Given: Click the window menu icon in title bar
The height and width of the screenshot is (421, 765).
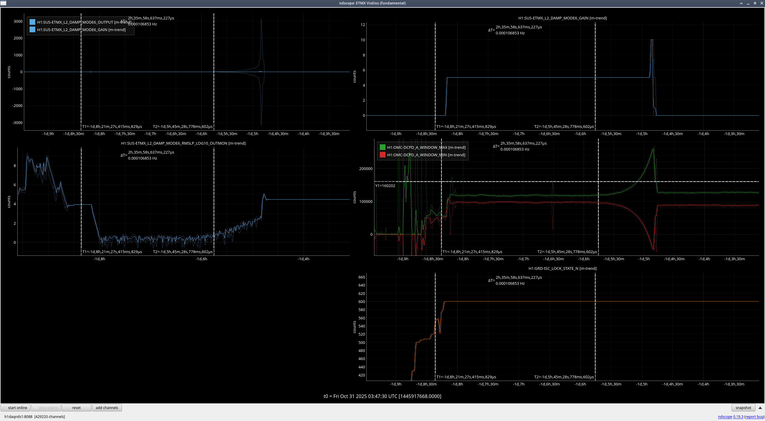Looking at the screenshot, I should [3, 3].
